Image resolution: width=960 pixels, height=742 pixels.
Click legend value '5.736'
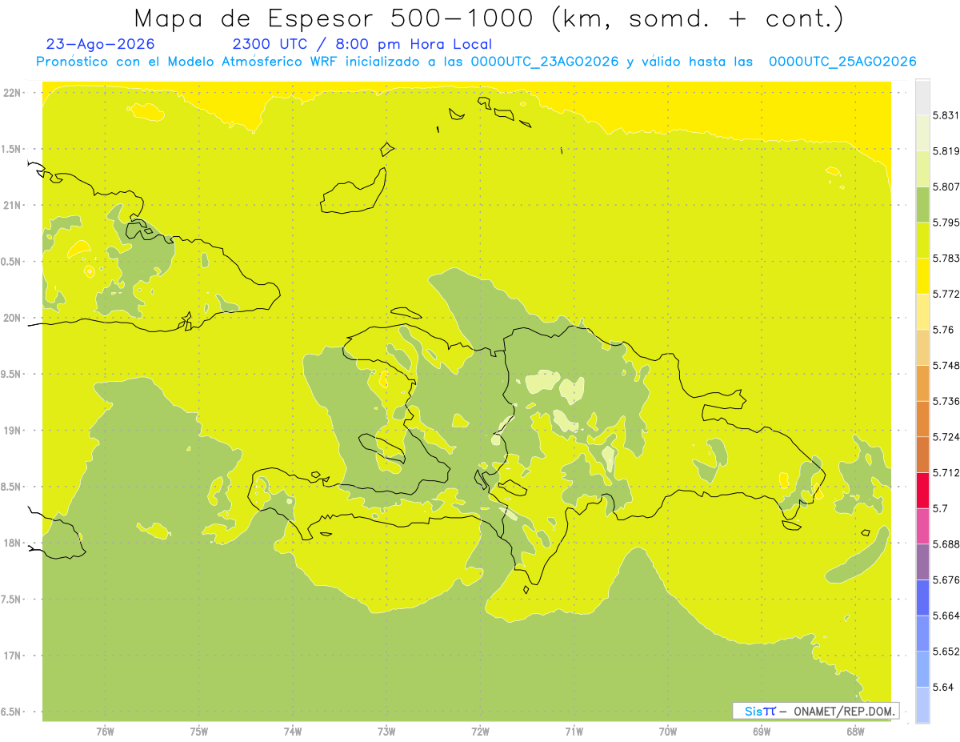pos(947,401)
